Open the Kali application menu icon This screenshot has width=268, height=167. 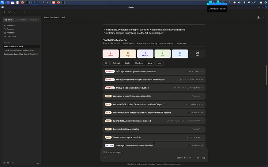point(2,2)
